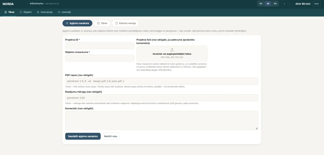Click the user name Jānis Bērziņš
324x155 pixels.
coord(303,4)
